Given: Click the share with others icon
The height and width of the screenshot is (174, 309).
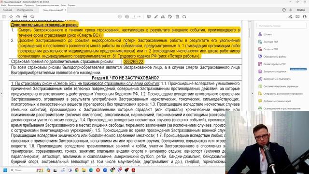Looking at the screenshot, I should pyautogui.click(x=305, y=17).
